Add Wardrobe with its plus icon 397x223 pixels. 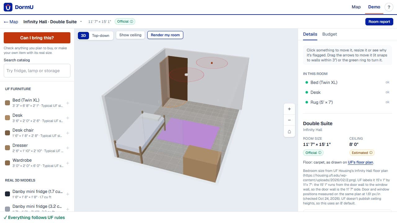point(68,163)
